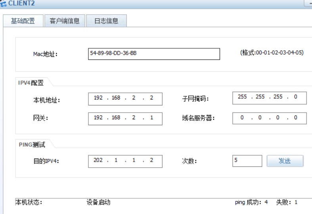Switch to the 基础配置 tab
Image resolution: width=312 pixels, height=214 pixels.
23,21
